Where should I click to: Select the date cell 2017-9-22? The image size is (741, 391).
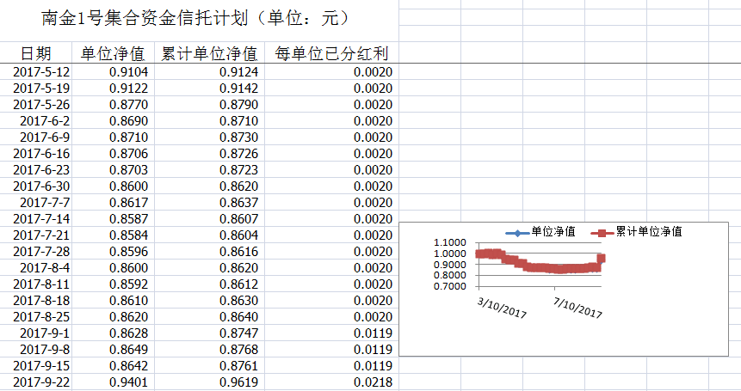41,382
